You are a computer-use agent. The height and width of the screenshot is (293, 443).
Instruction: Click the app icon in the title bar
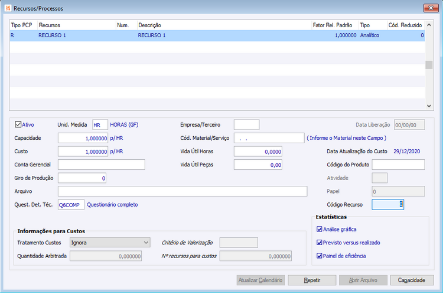(x=8, y=8)
